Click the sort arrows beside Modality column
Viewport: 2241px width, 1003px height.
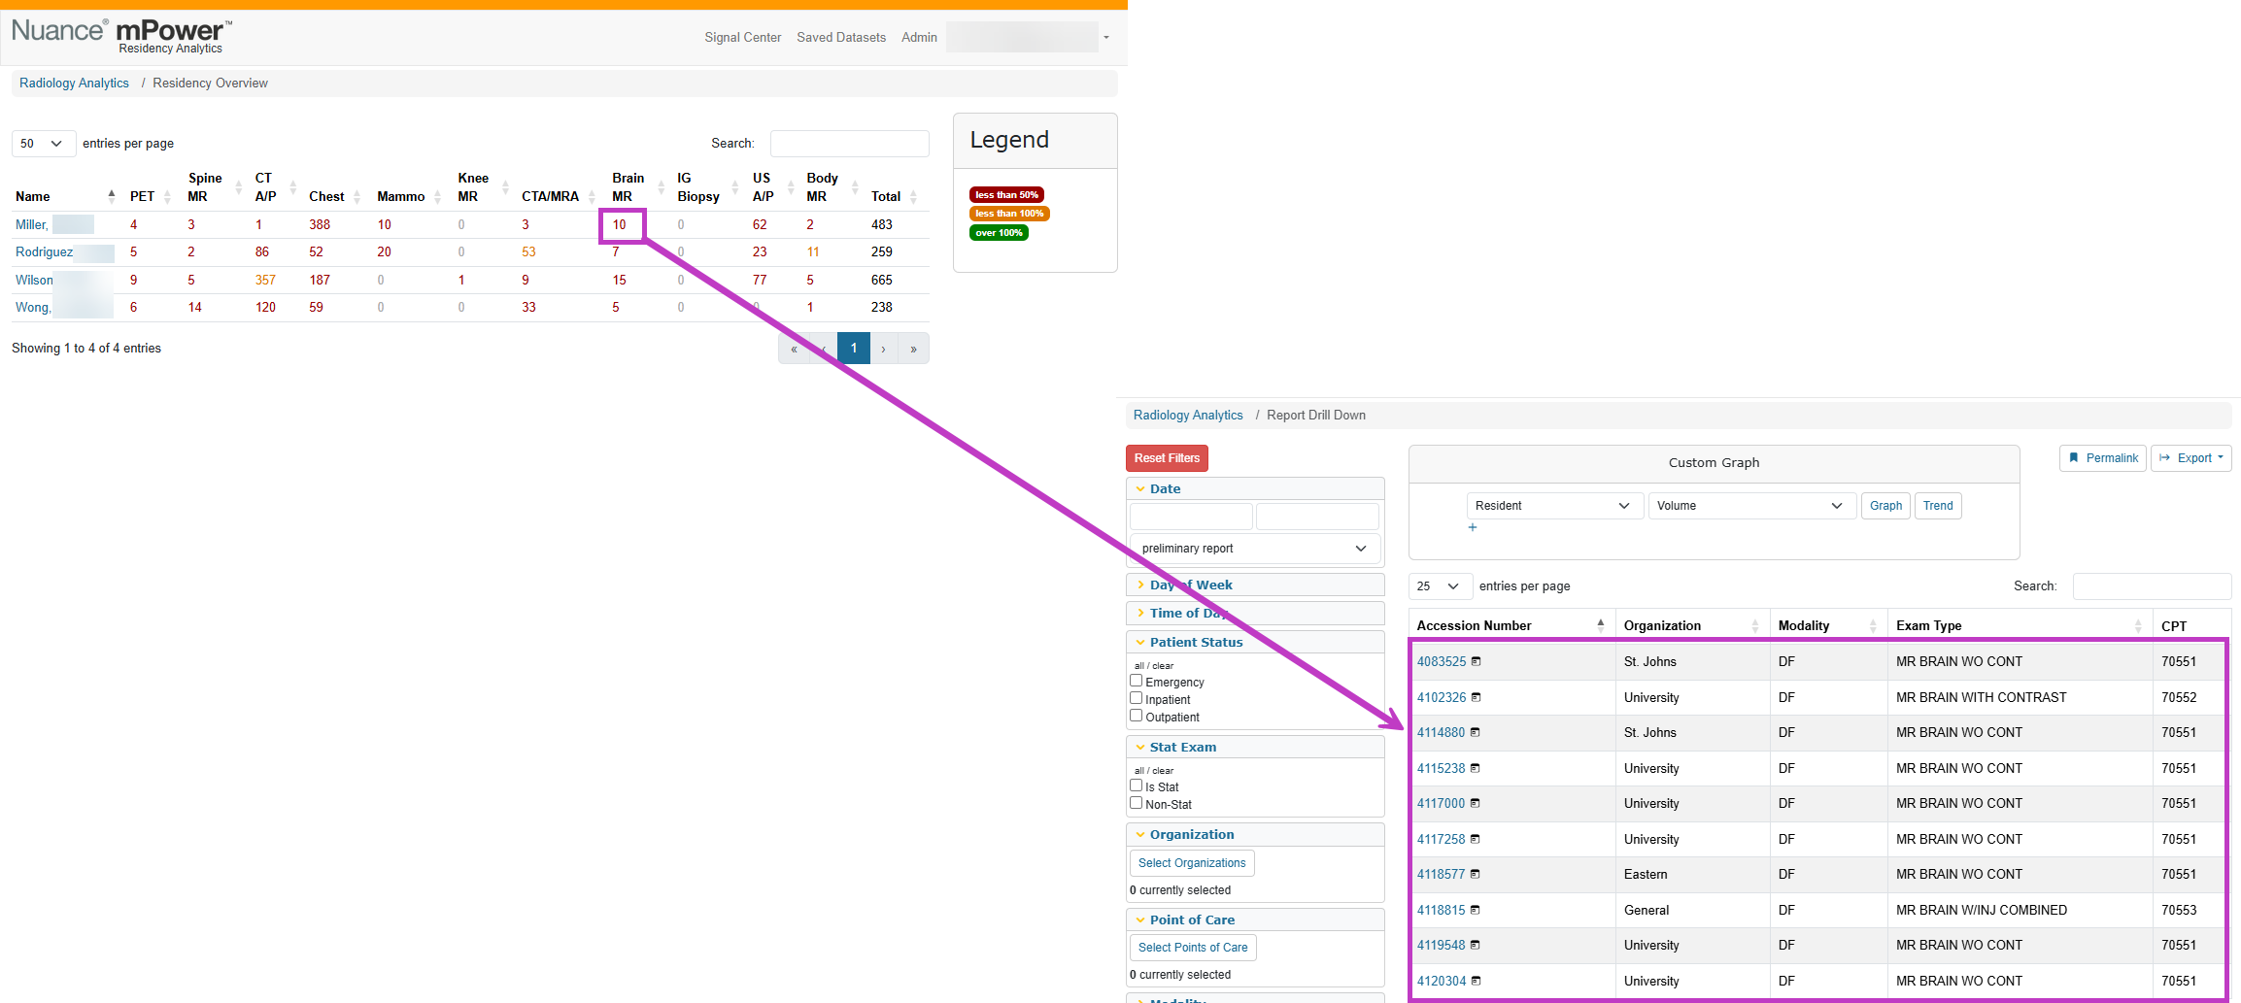coord(1873,625)
